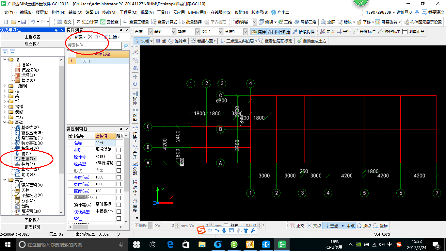Save the project with the floppy icon

[x=24, y=22]
